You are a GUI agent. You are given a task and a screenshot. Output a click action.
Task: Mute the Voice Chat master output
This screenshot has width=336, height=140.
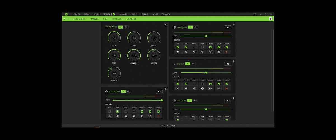point(228,101)
